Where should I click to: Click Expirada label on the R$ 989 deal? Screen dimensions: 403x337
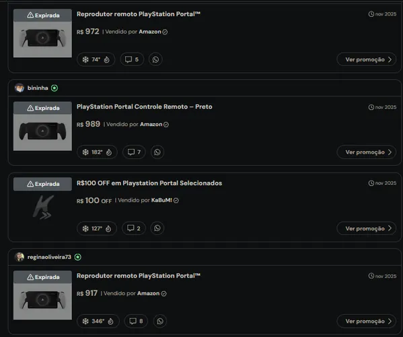[42, 108]
